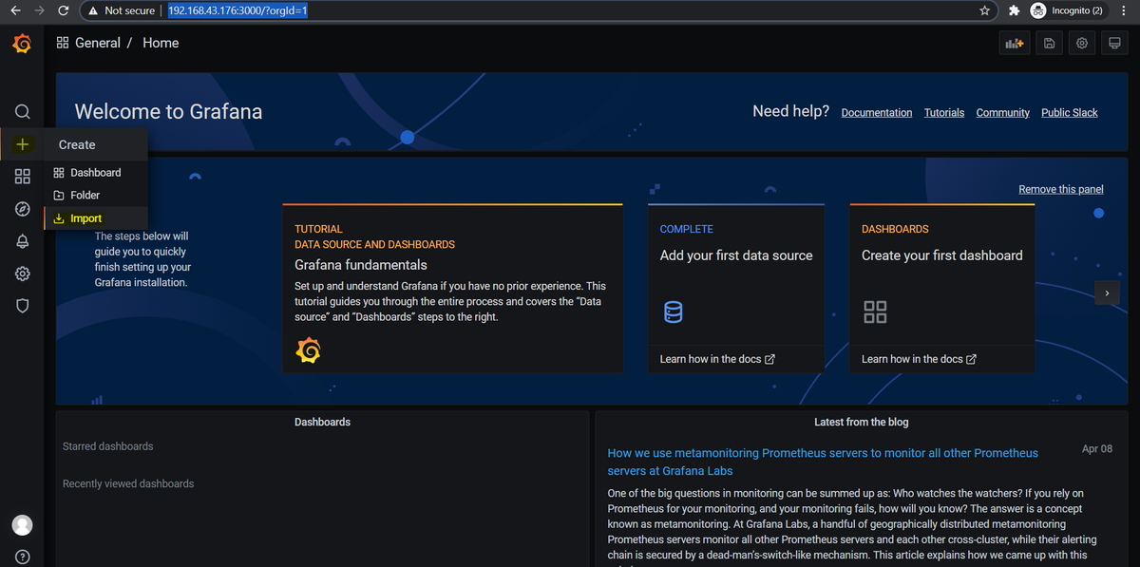The height and width of the screenshot is (567, 1140).
Task: Expand the side panel with the right chevron
Action: point(1107,293)
